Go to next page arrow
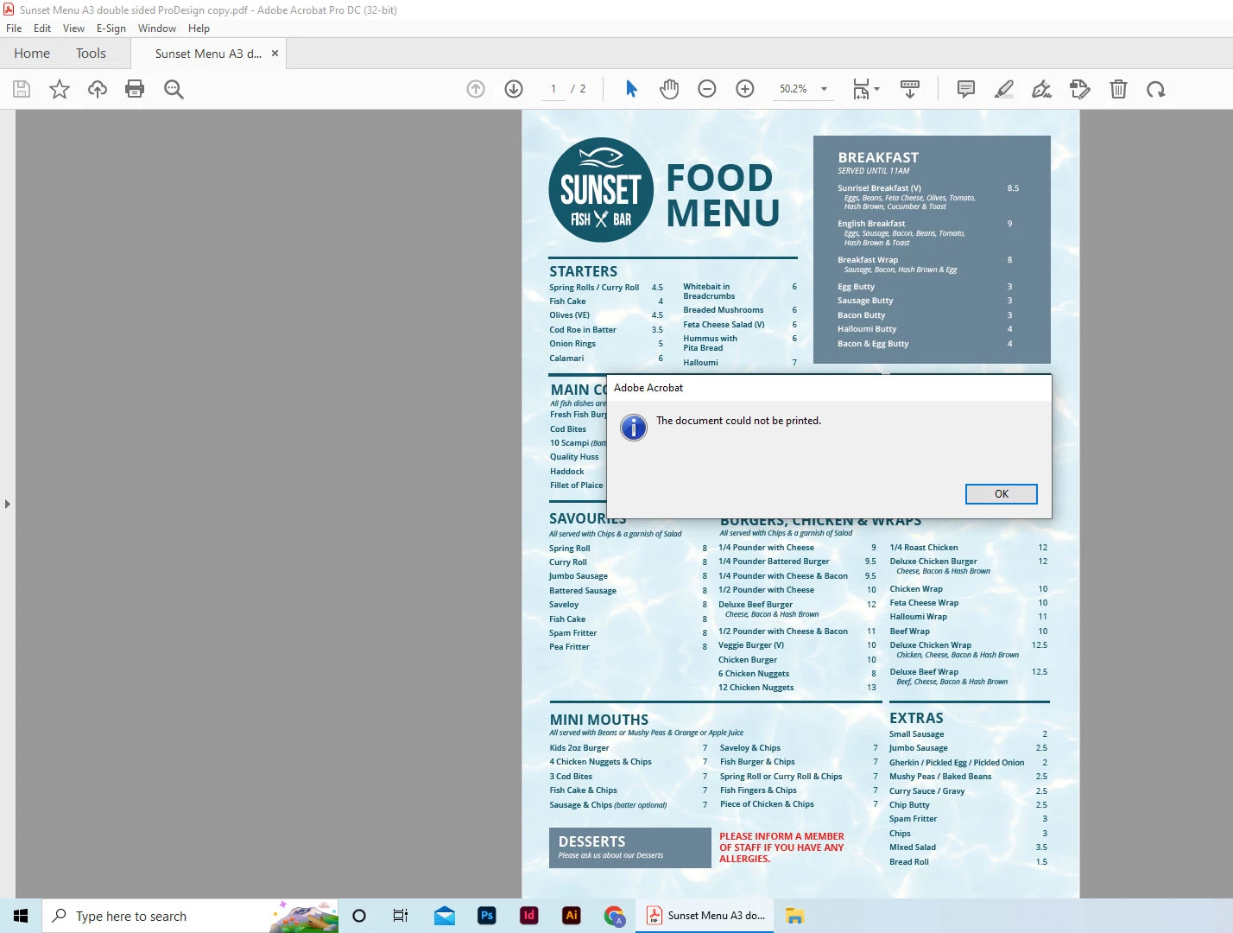The width and height of the screenshot is (1233, 933). tap(514, 89)
